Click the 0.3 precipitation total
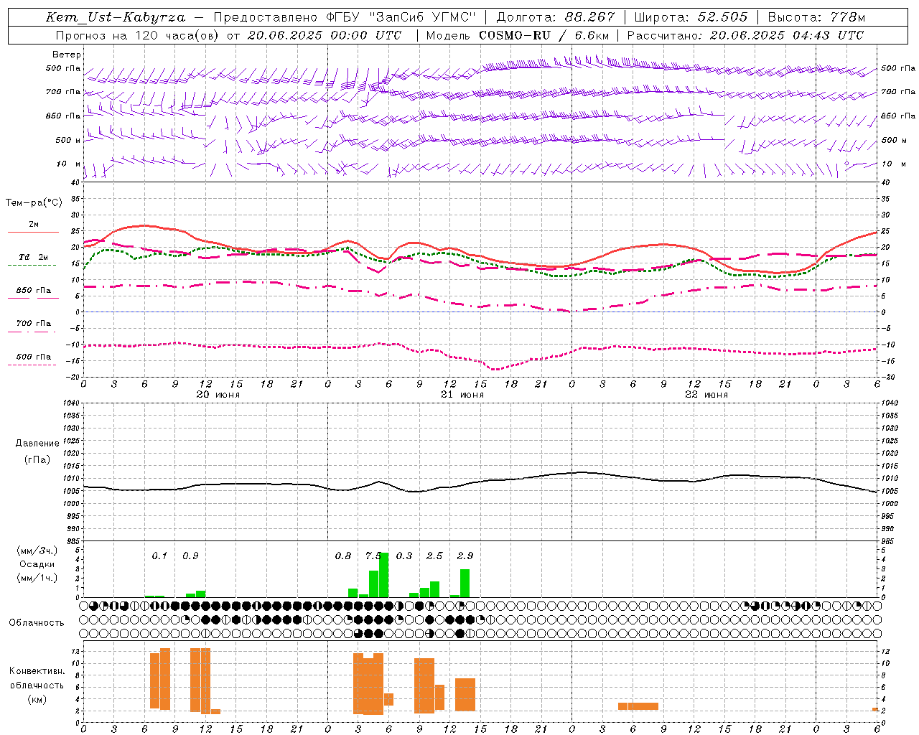919x735 pixels. point(404,556)
